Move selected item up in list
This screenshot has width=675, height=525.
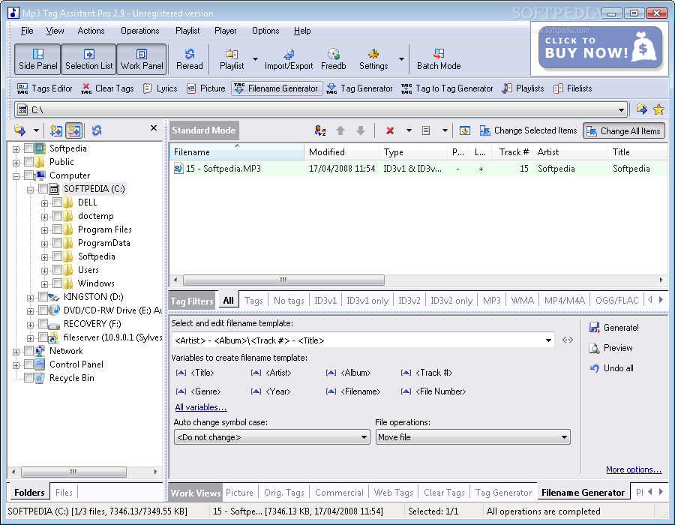pyautogui.click(x=340, y=130)
